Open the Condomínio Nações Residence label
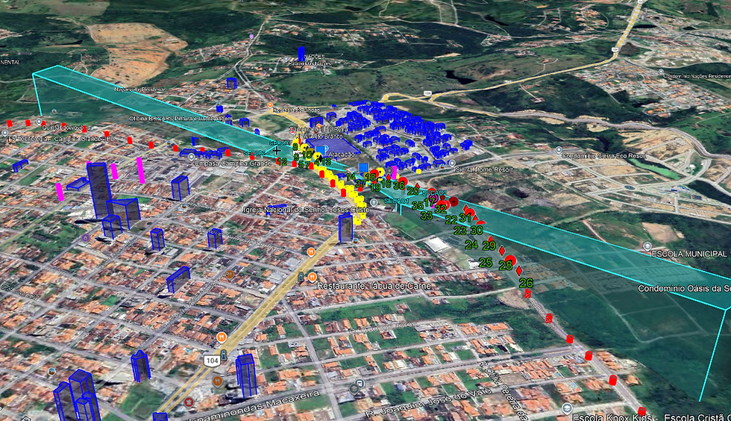This screenshot has height=421, width=731. click(x=697, y=76)
